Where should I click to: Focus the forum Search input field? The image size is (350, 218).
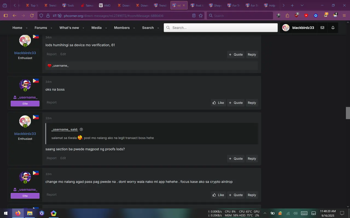pyautogui.click(x=221, y=28)
